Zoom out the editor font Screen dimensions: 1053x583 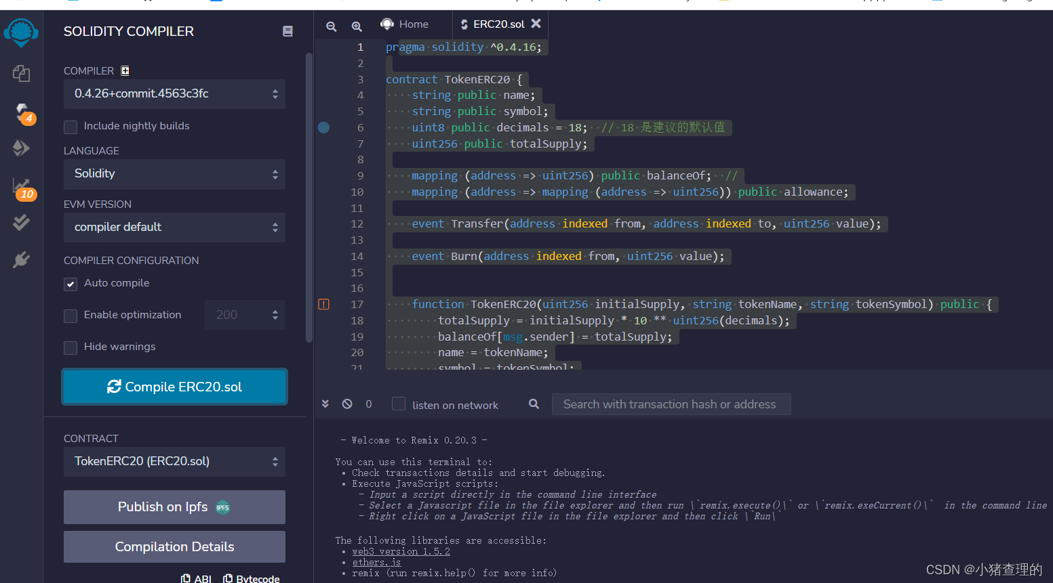331,26
